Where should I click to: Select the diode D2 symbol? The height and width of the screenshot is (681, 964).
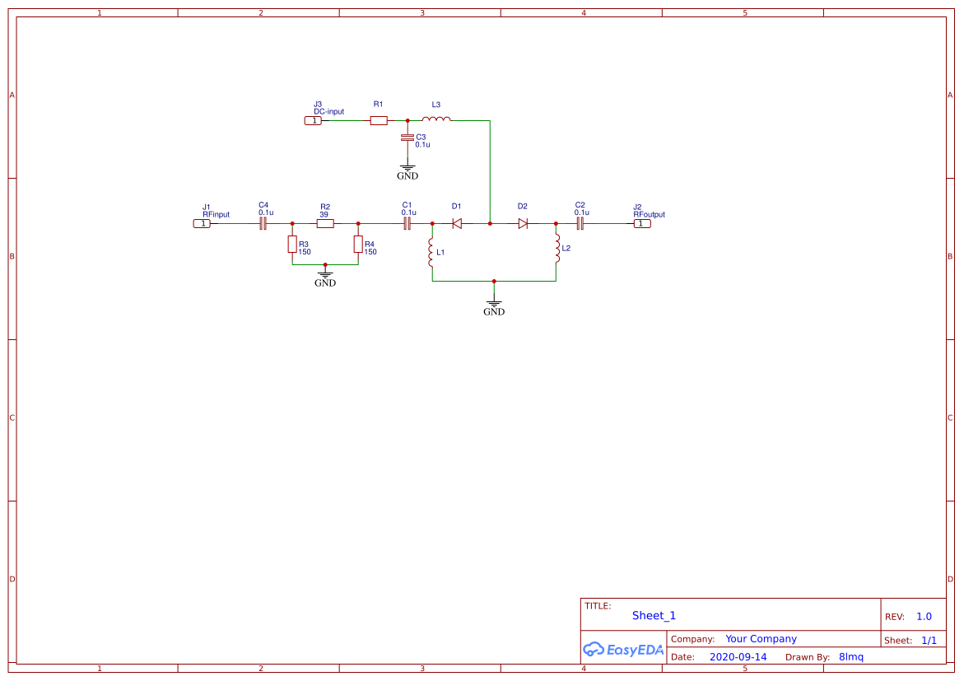click(x=523, y=222)
